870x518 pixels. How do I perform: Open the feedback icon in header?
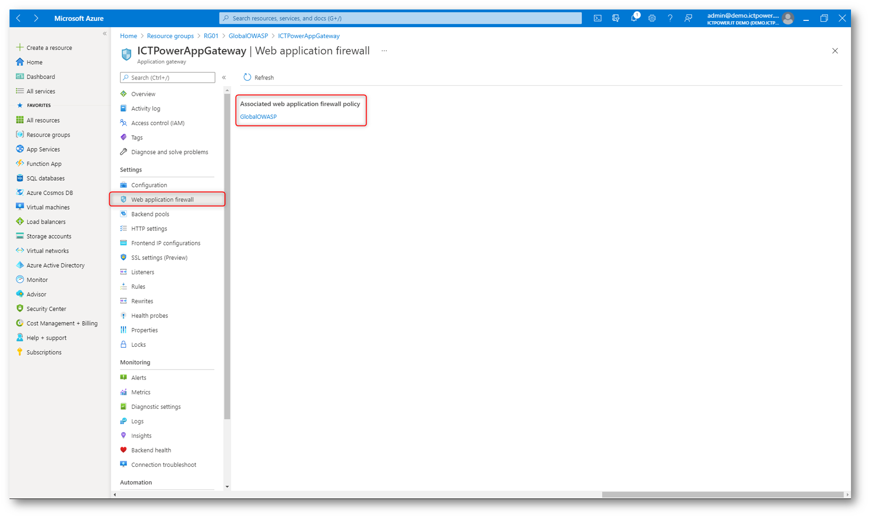click(x=688, y=18)
